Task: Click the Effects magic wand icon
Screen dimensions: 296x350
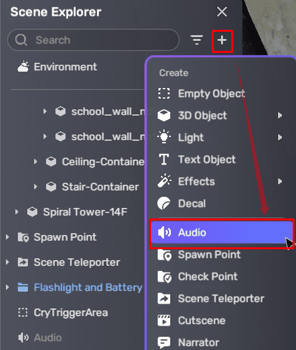Action: [164, 181]
